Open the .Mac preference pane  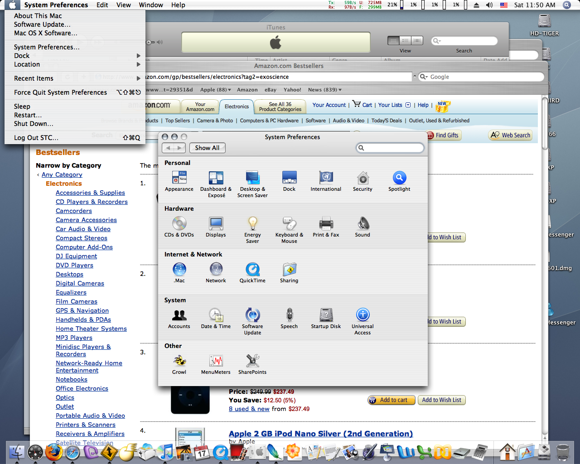[179, 273]
